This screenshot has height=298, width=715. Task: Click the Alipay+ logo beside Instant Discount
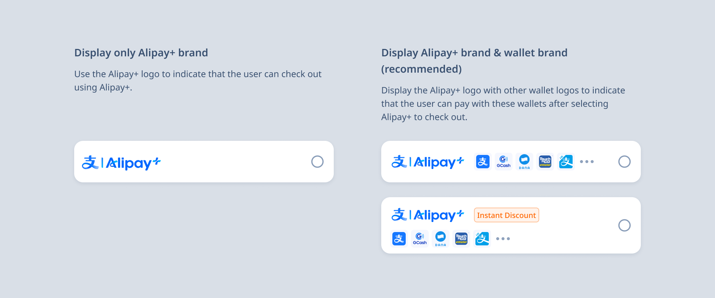pos(427,215)
